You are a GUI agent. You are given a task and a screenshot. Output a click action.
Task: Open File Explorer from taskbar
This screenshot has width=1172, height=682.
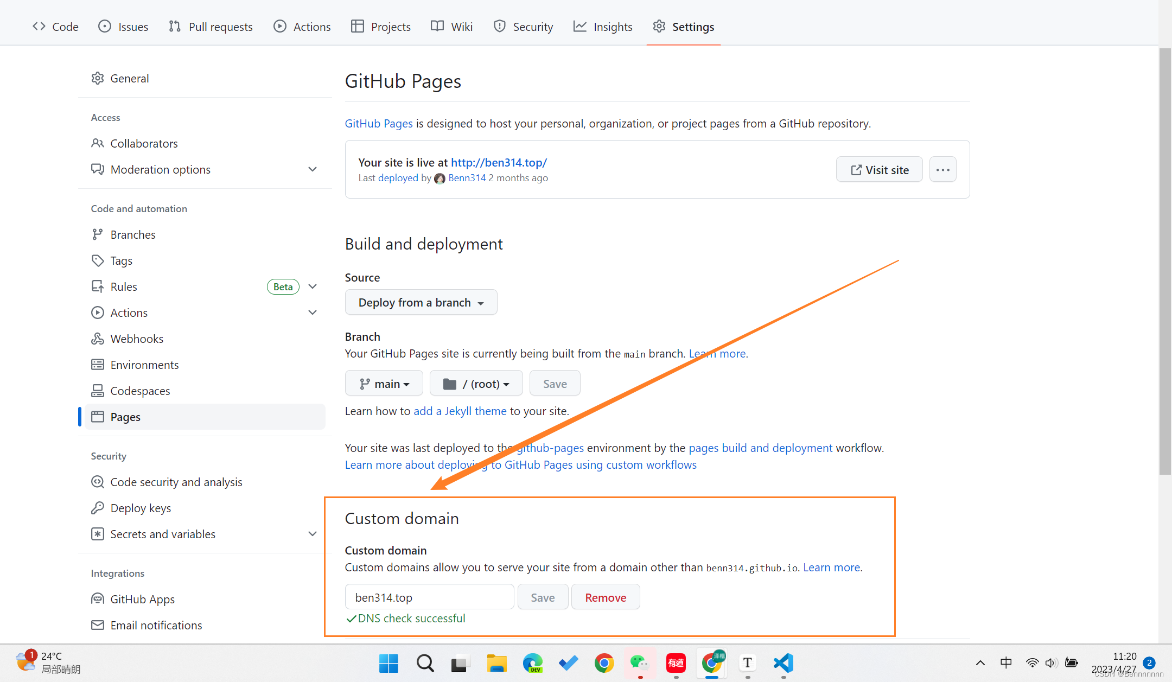[x=496, y=663]
